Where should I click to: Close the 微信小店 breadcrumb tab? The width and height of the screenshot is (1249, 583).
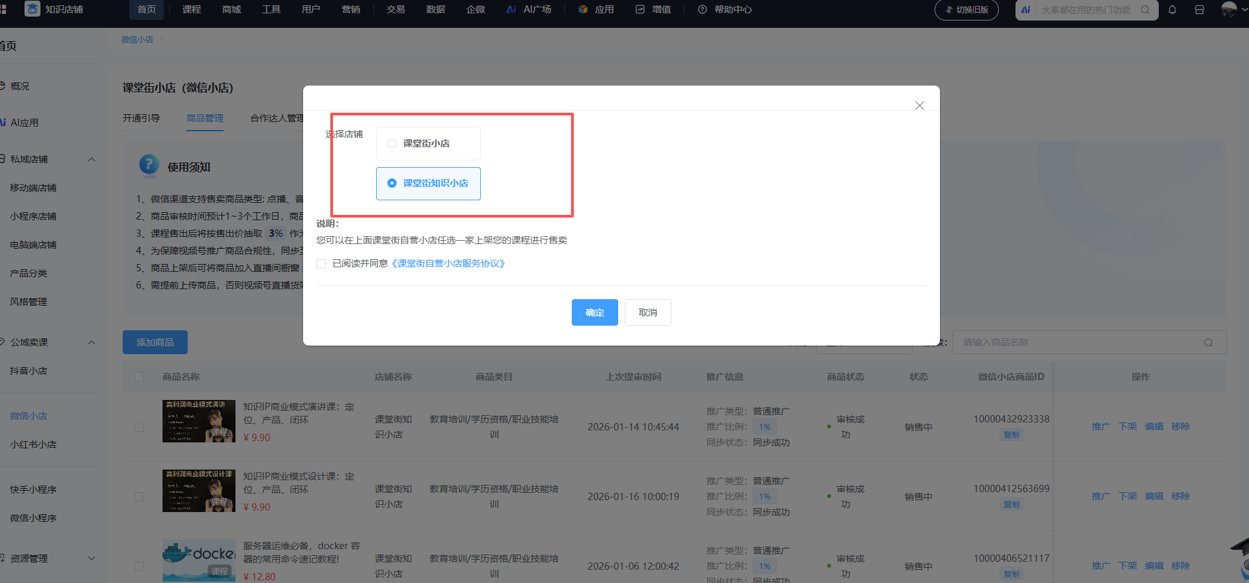pyautogui.click(x=162, y=40)
